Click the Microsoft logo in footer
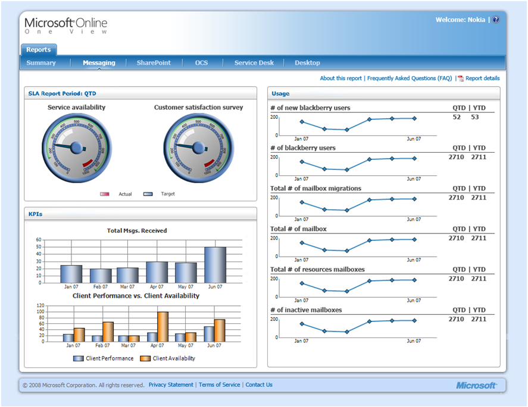This screenshot has height=407, width=528. 476,385
